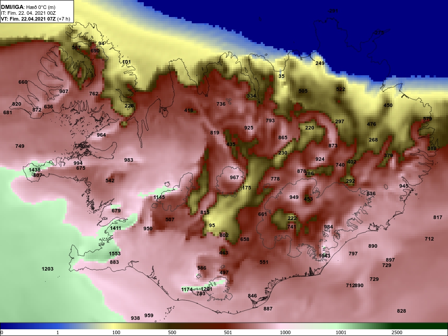The width and height of the screenshot is (448, 336).
Task: Click the map value 983
Action: 129,160
